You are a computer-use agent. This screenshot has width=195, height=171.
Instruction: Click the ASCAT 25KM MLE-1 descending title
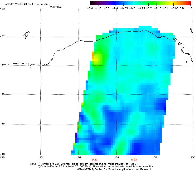click(28, 4)
